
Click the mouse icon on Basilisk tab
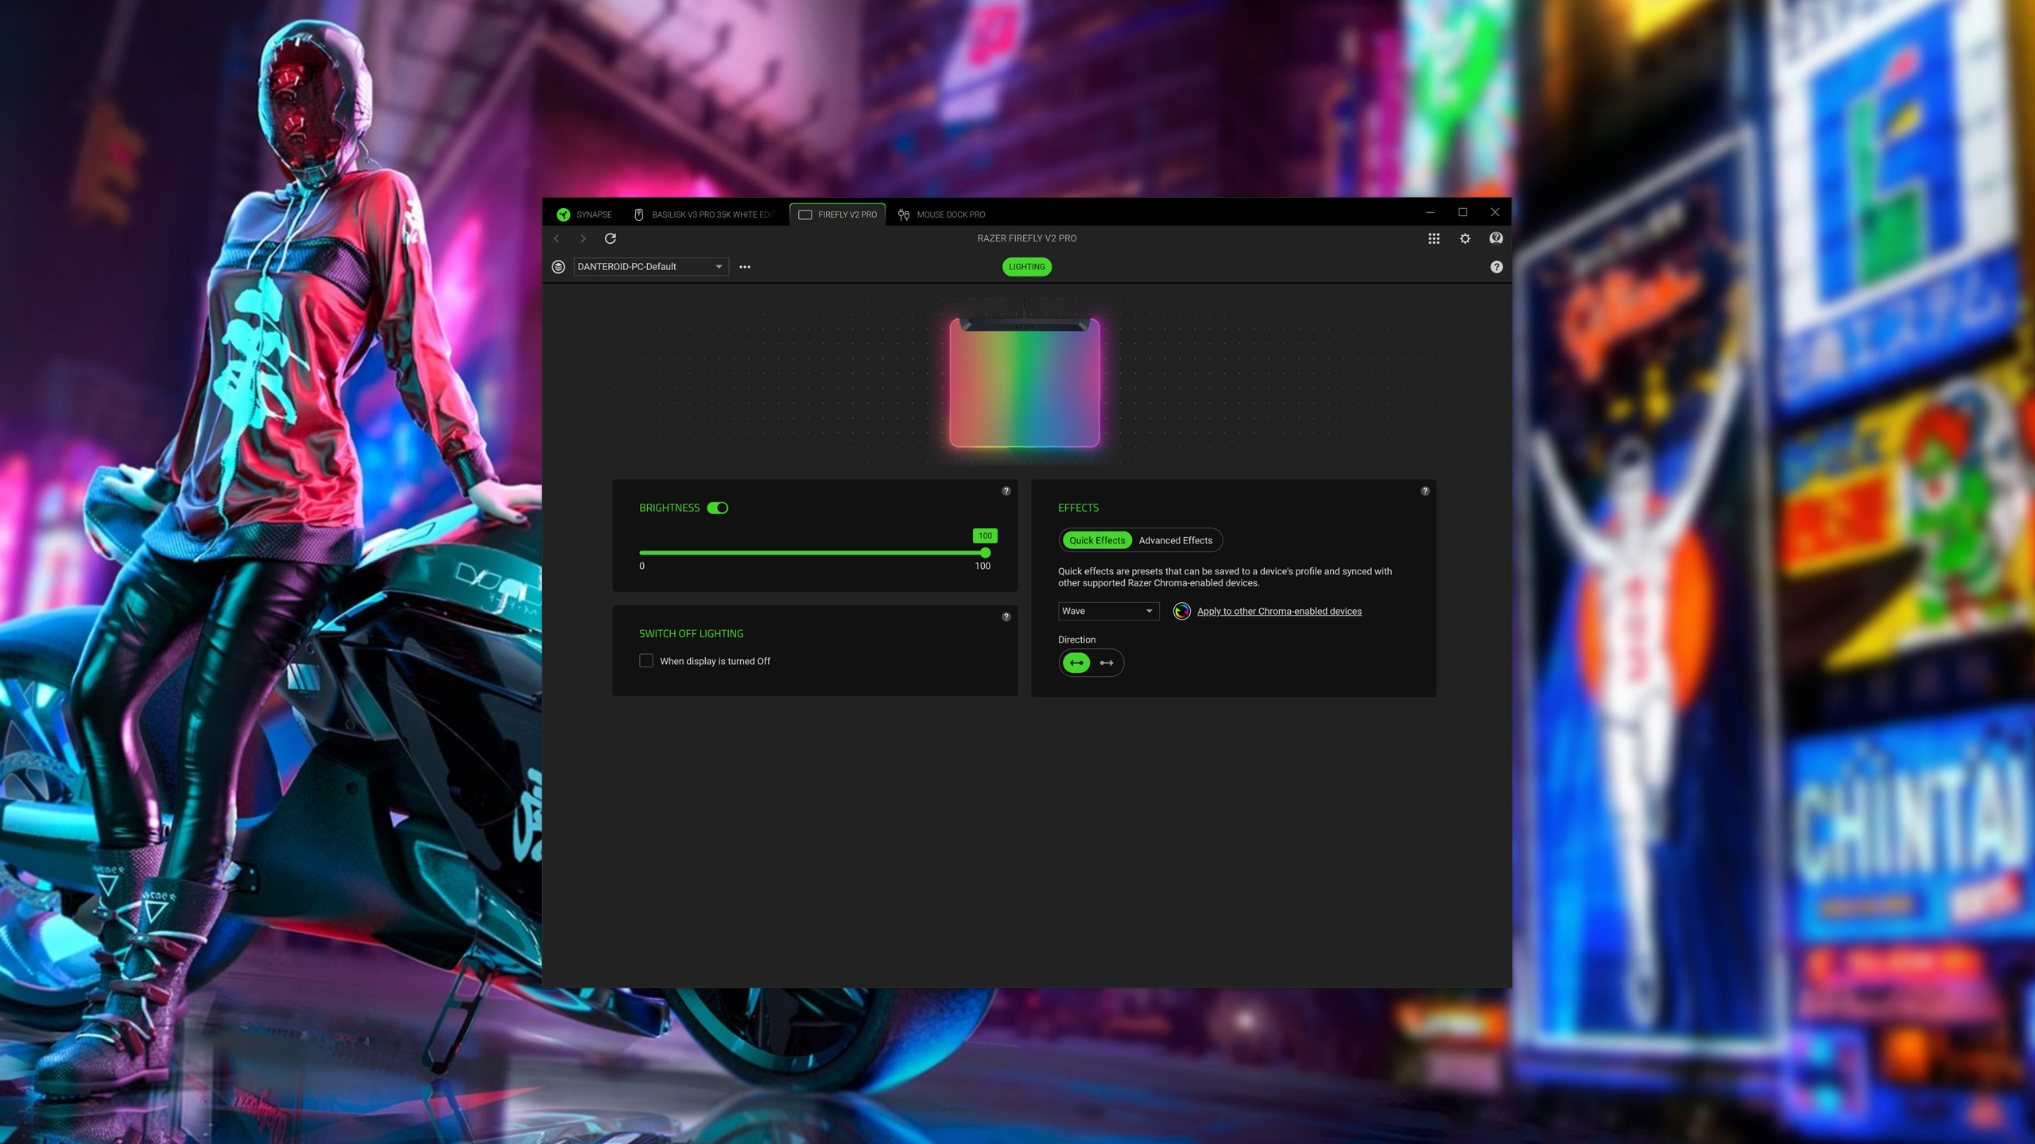[638, 214]
